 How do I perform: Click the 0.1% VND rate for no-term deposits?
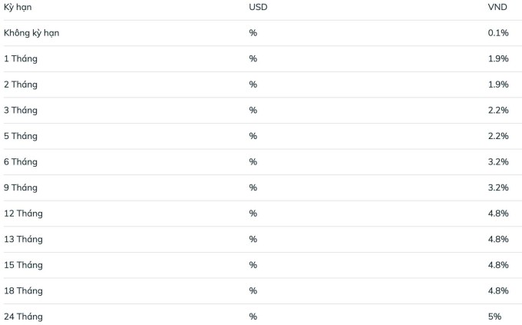coord(497,33)
